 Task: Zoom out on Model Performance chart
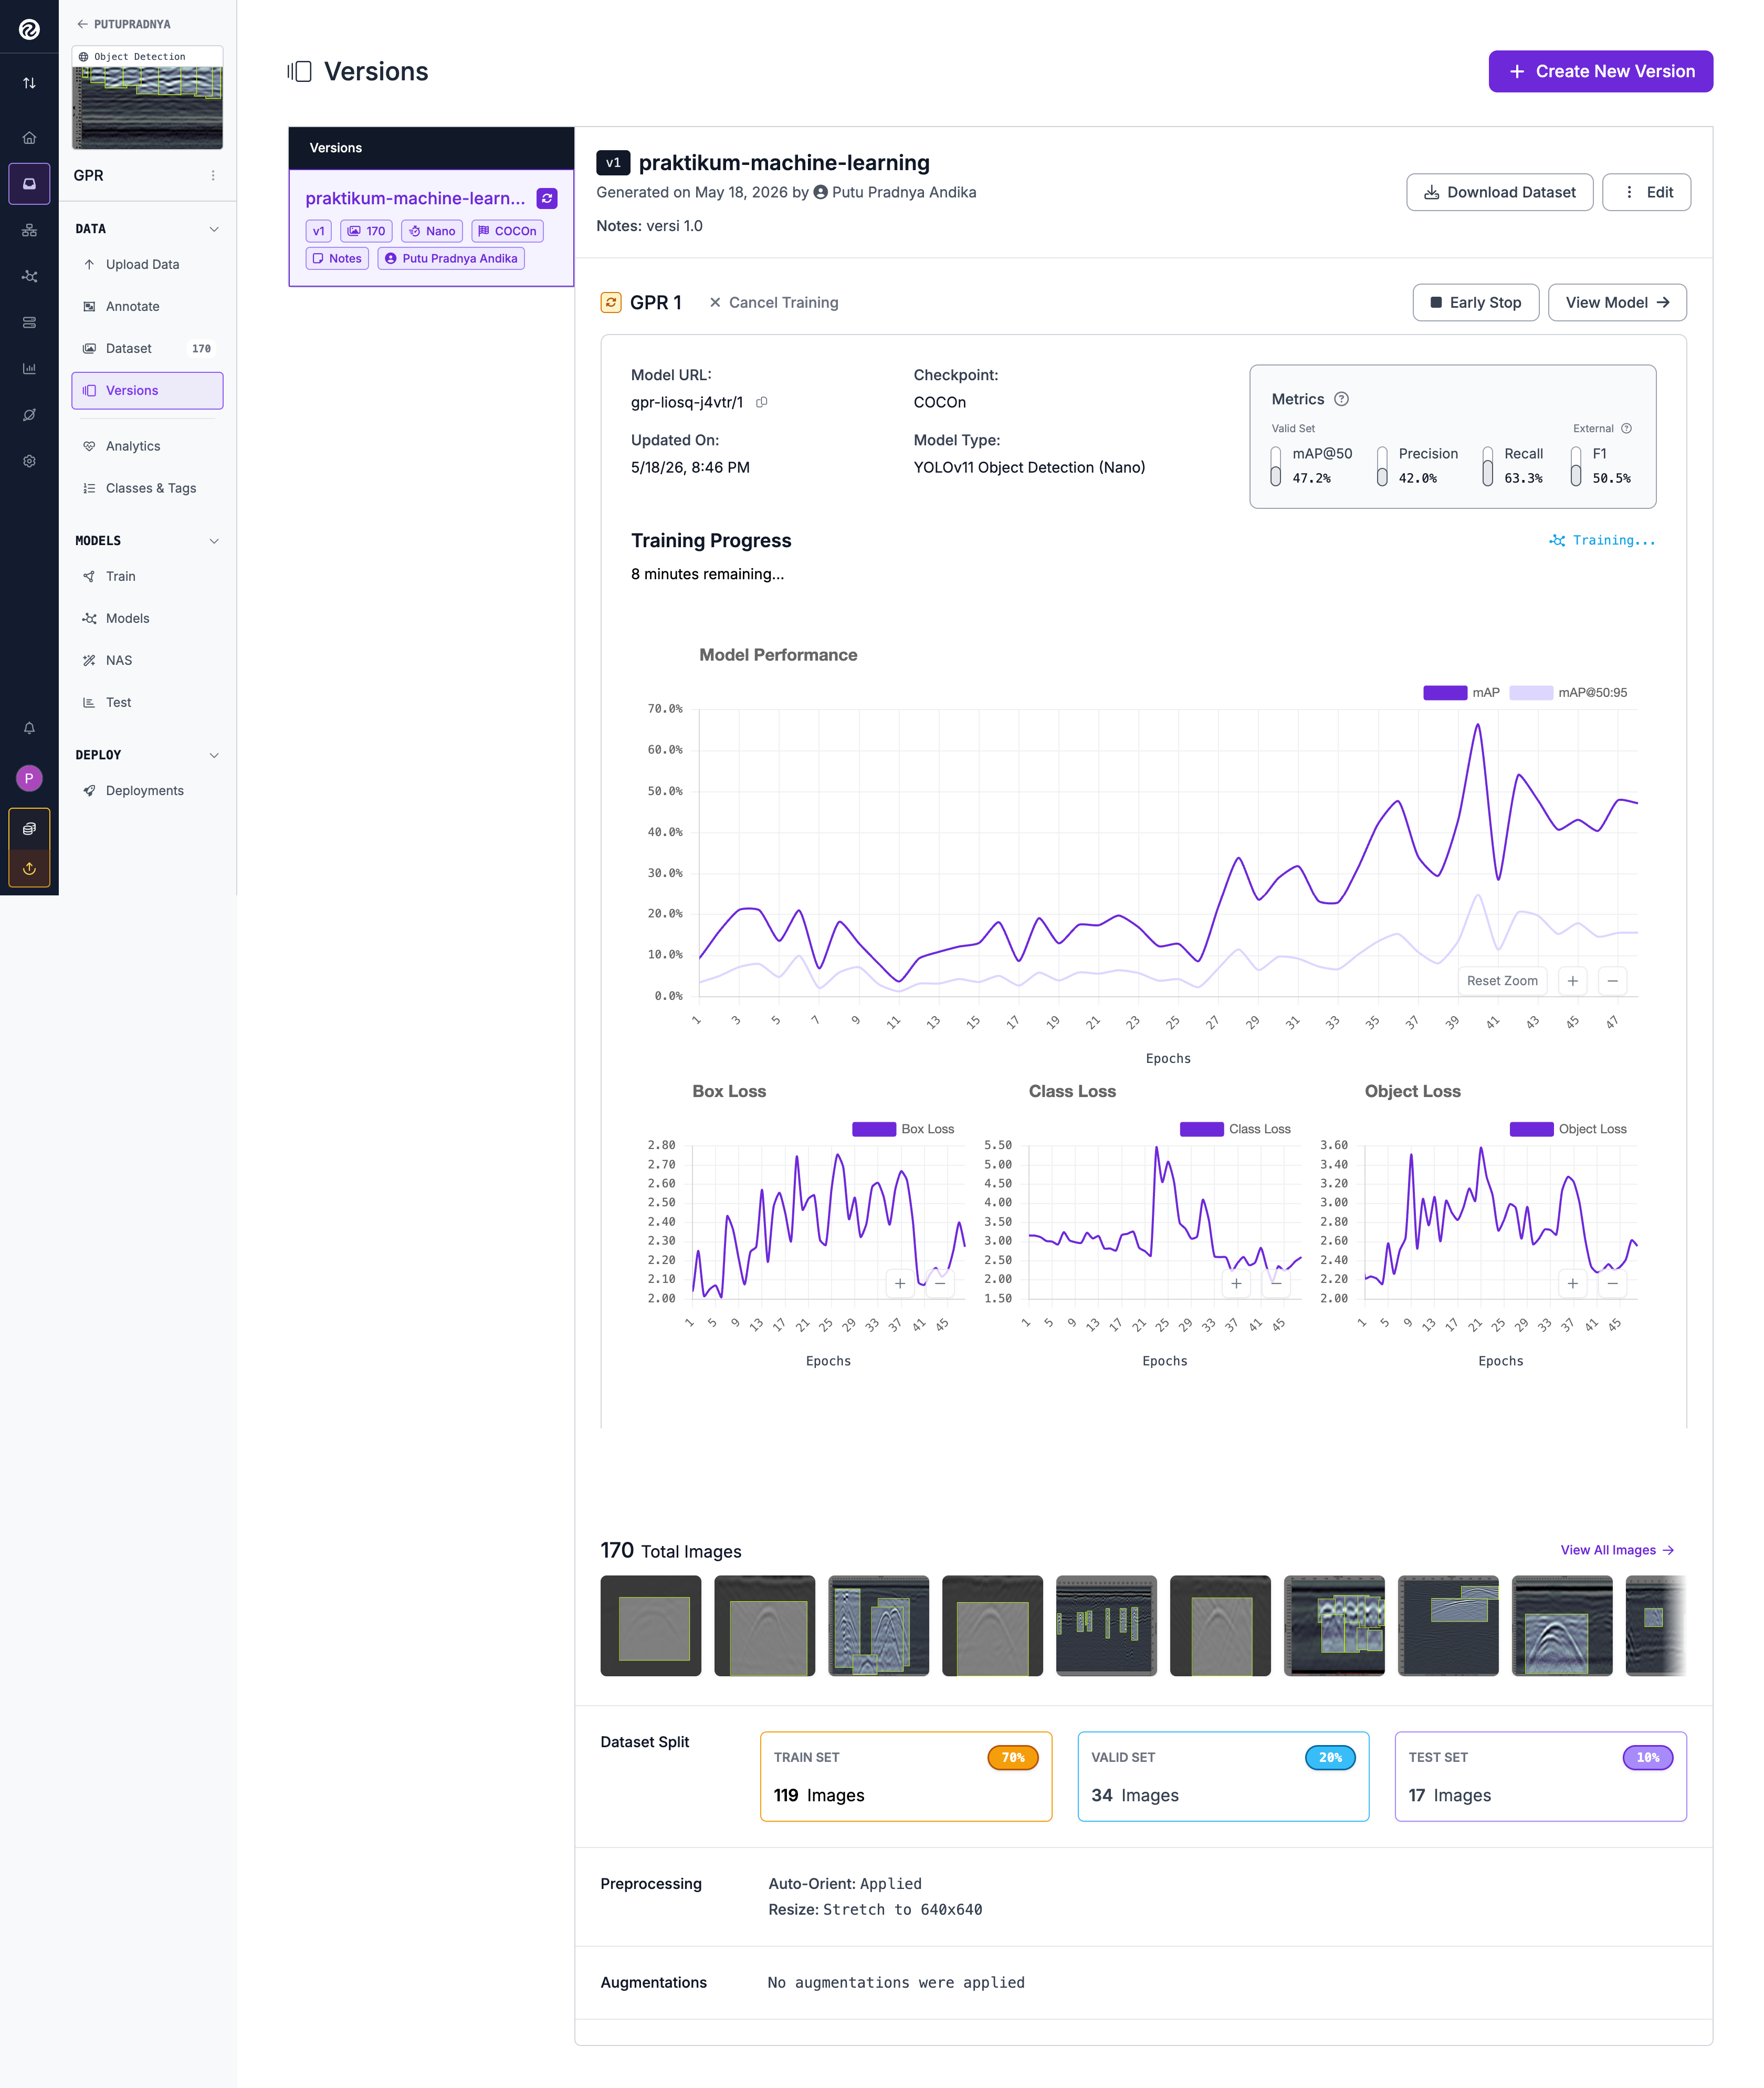(1612, 980)
